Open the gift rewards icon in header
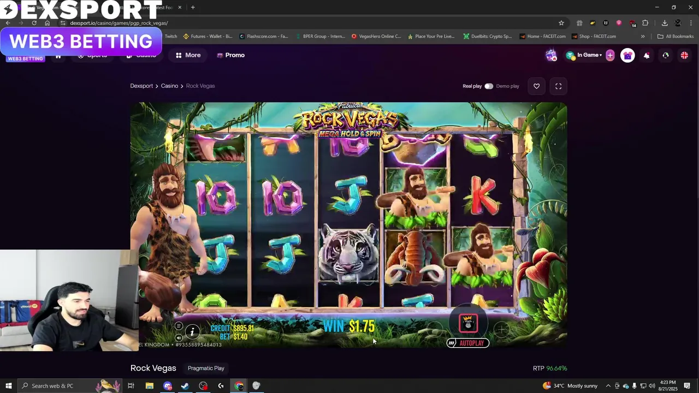Screen dimensions: 699x393 tap(627, 55)
